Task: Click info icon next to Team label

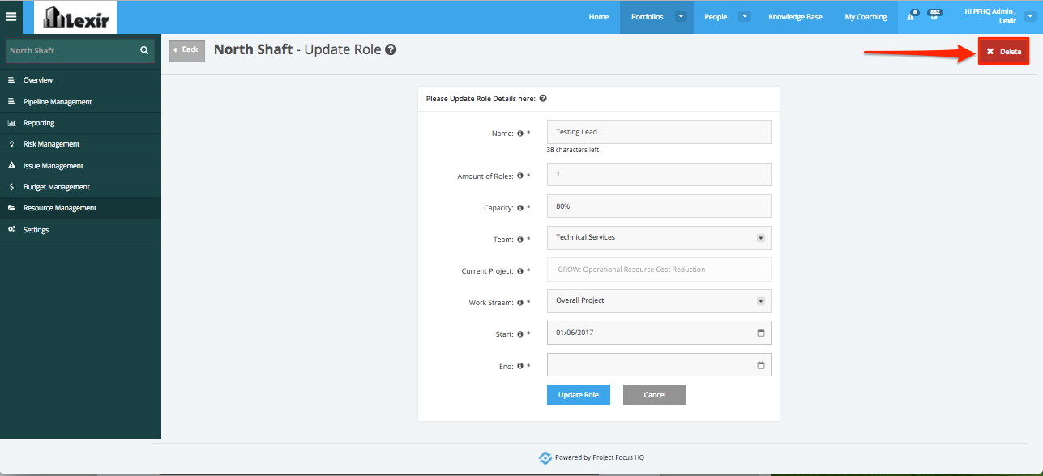Action: pyautogui.click(x=520, y=240)
